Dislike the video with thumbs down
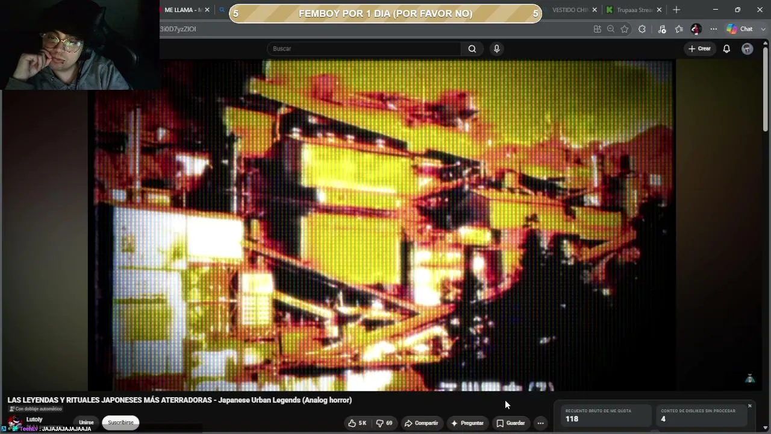The width and height of the screenshot is (771, 434). [384, 423]
